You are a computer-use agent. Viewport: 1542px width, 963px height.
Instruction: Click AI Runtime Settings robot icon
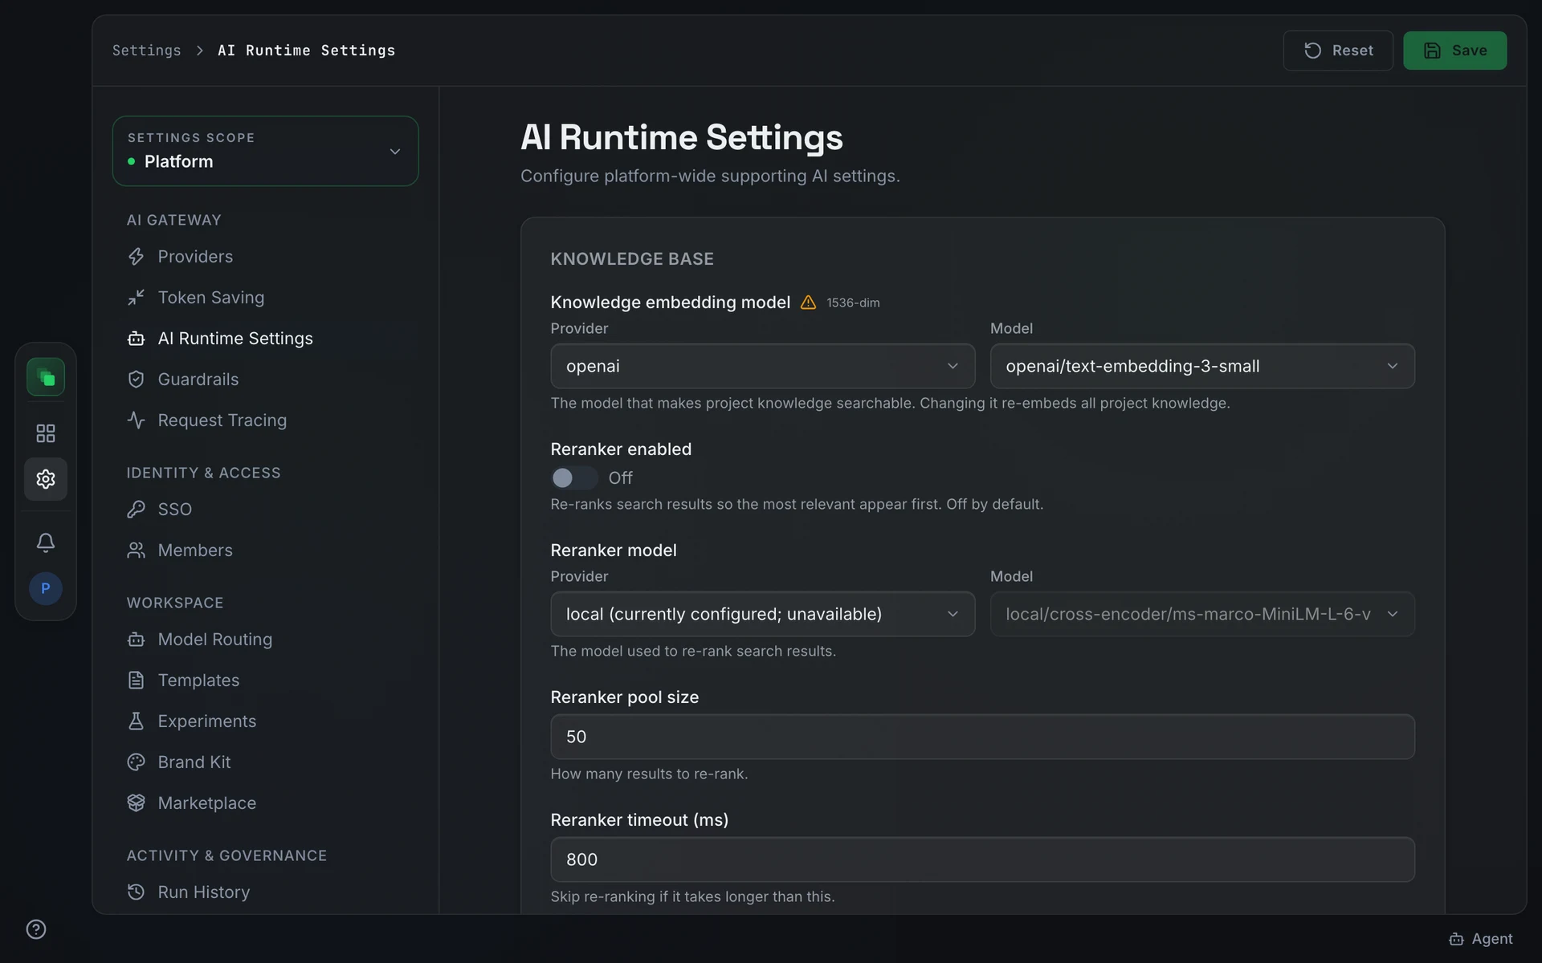tap(137, 339)
